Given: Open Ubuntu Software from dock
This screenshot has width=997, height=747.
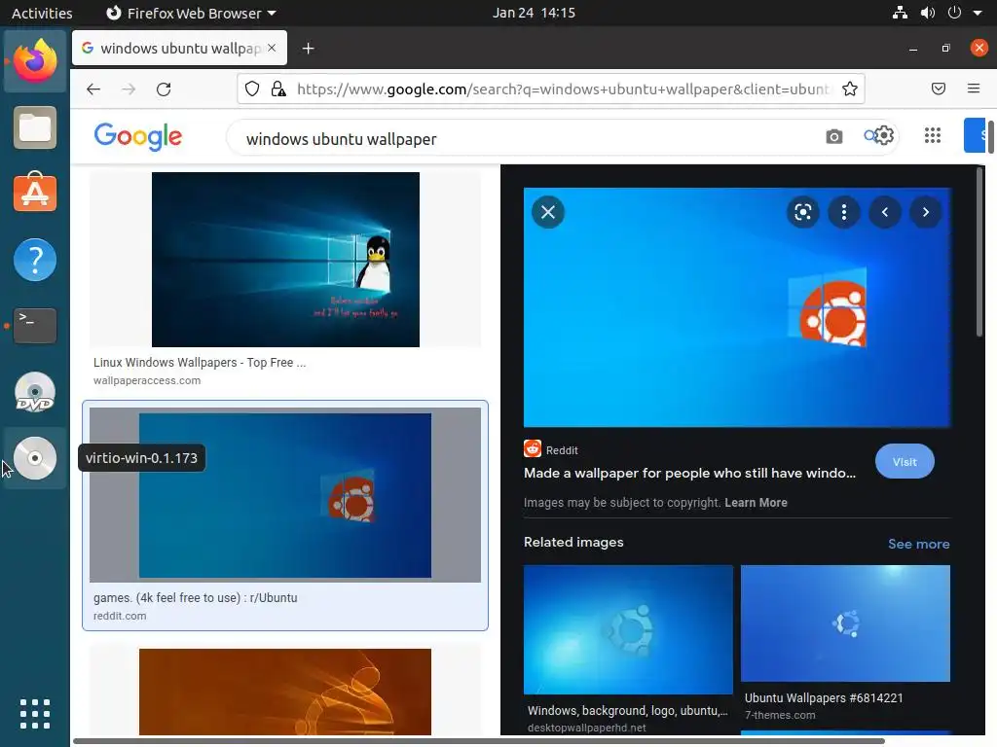Looking at the screenshot, I should [35, 193].
